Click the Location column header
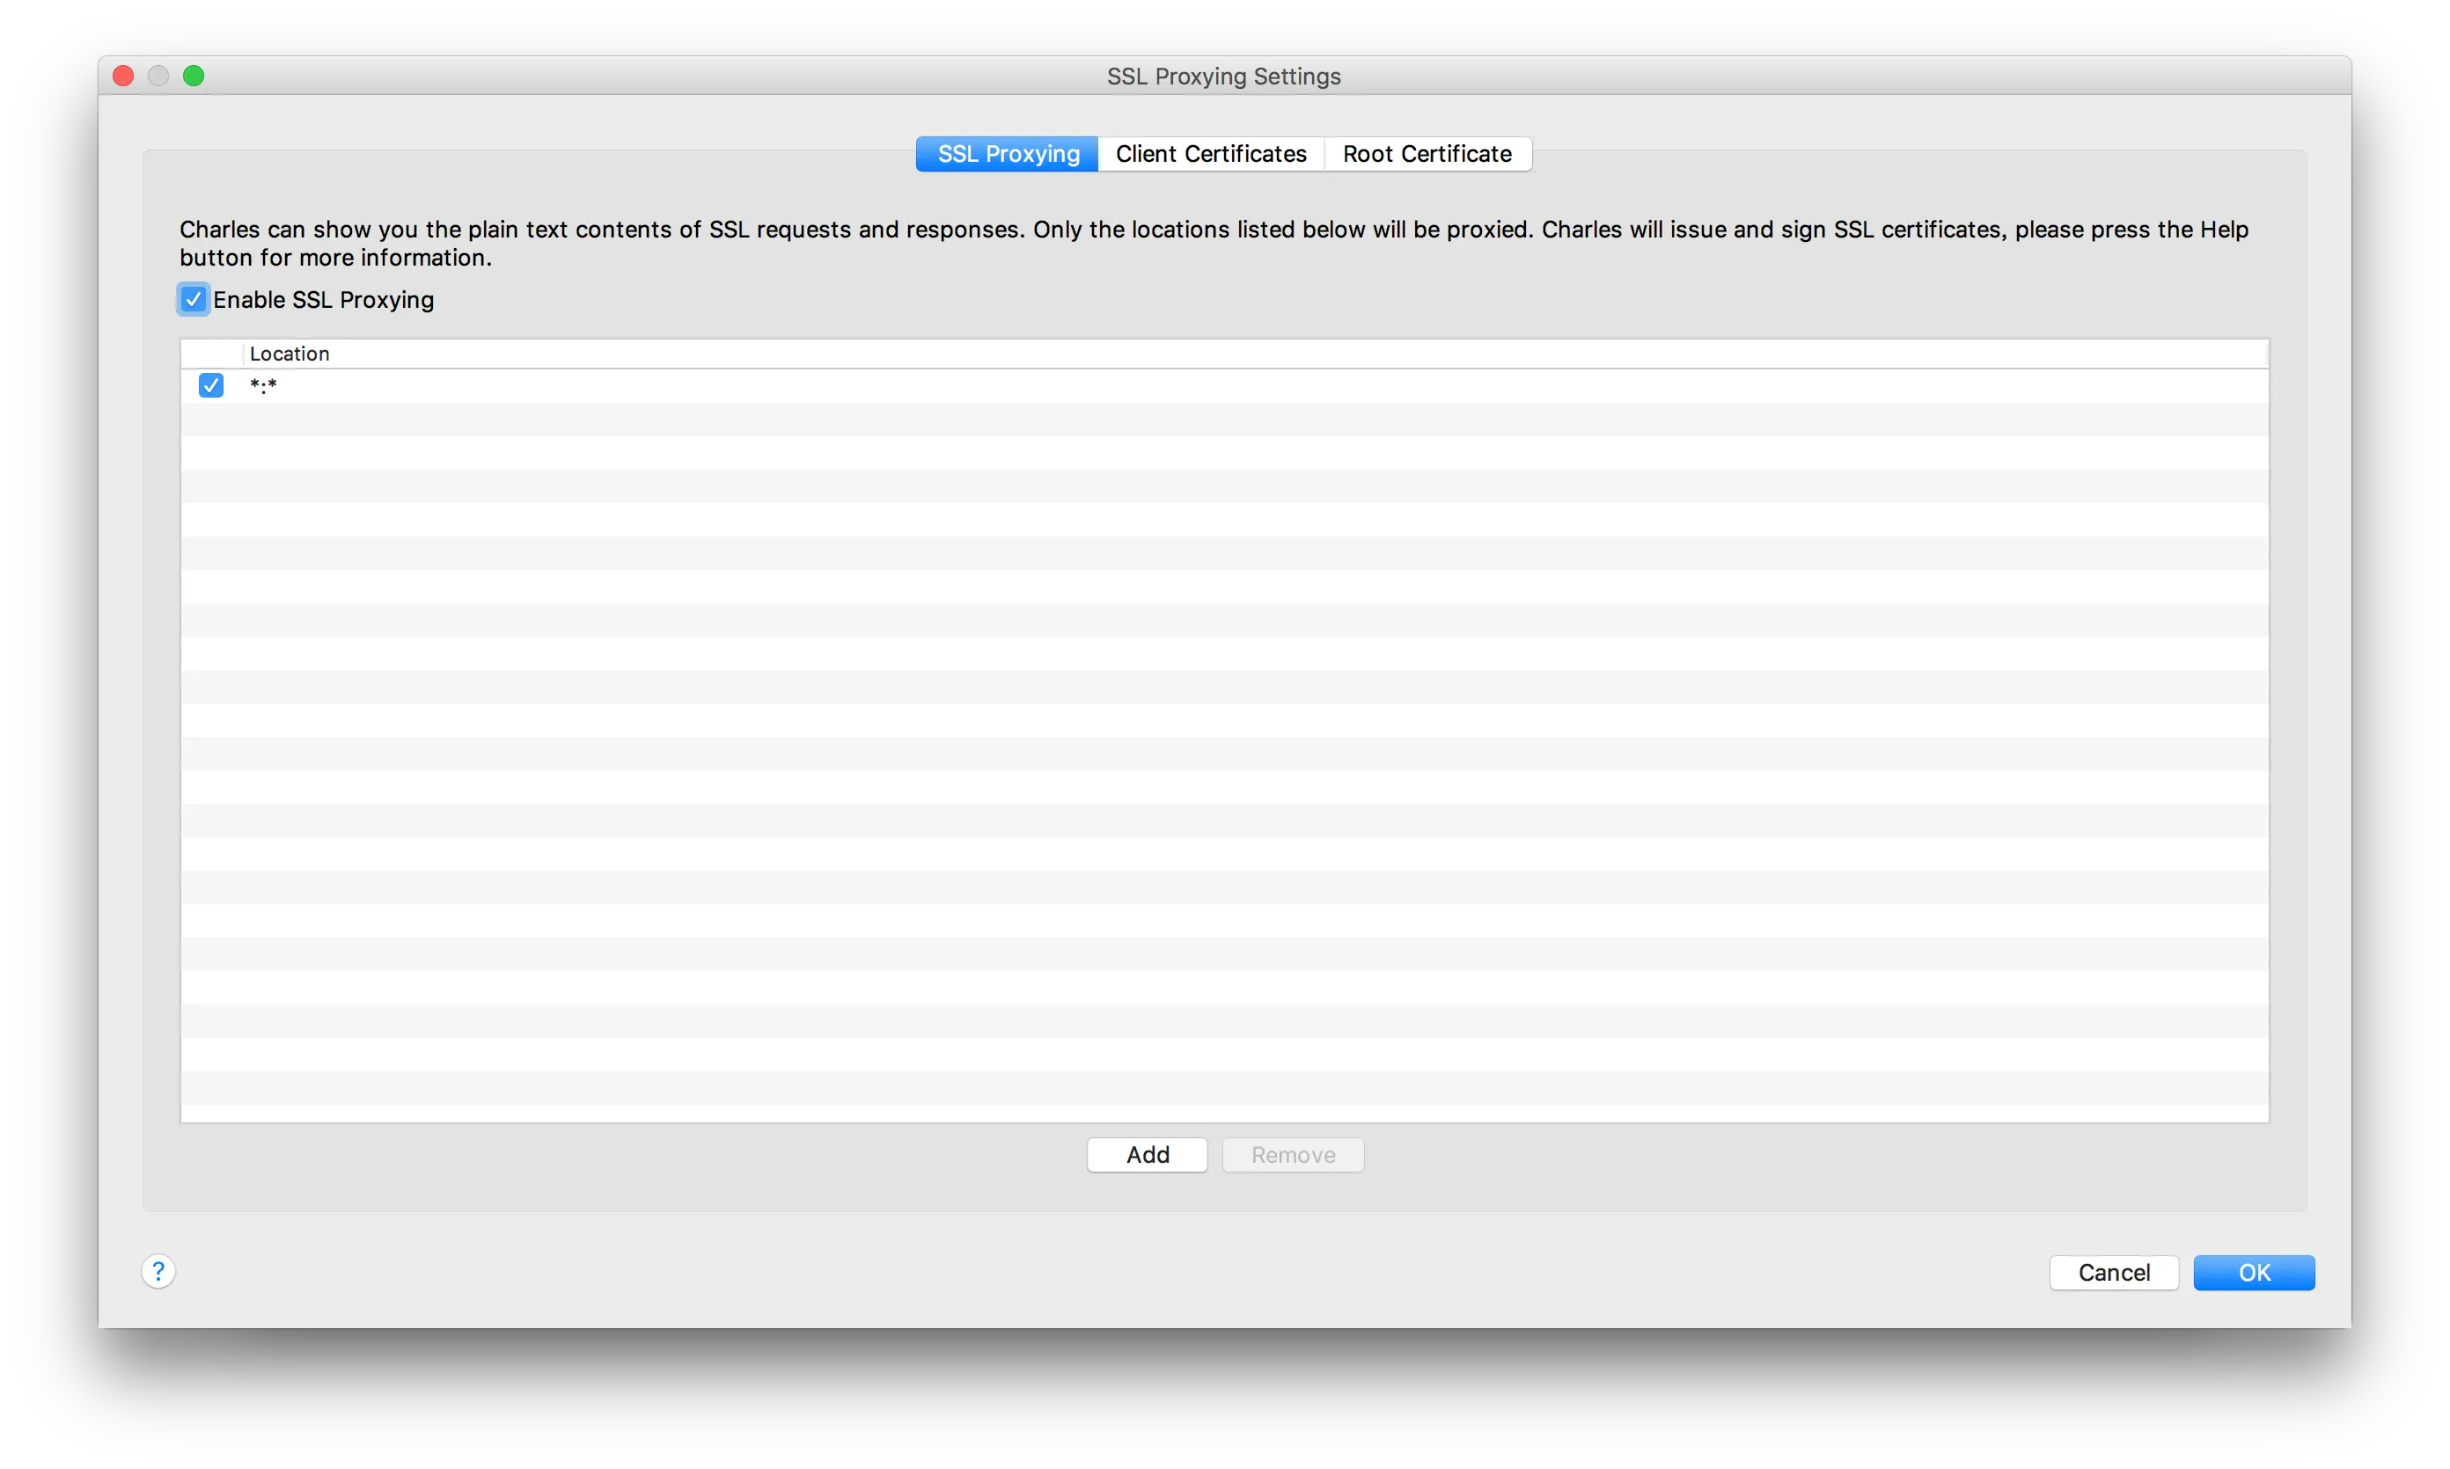 pos(290,354)
